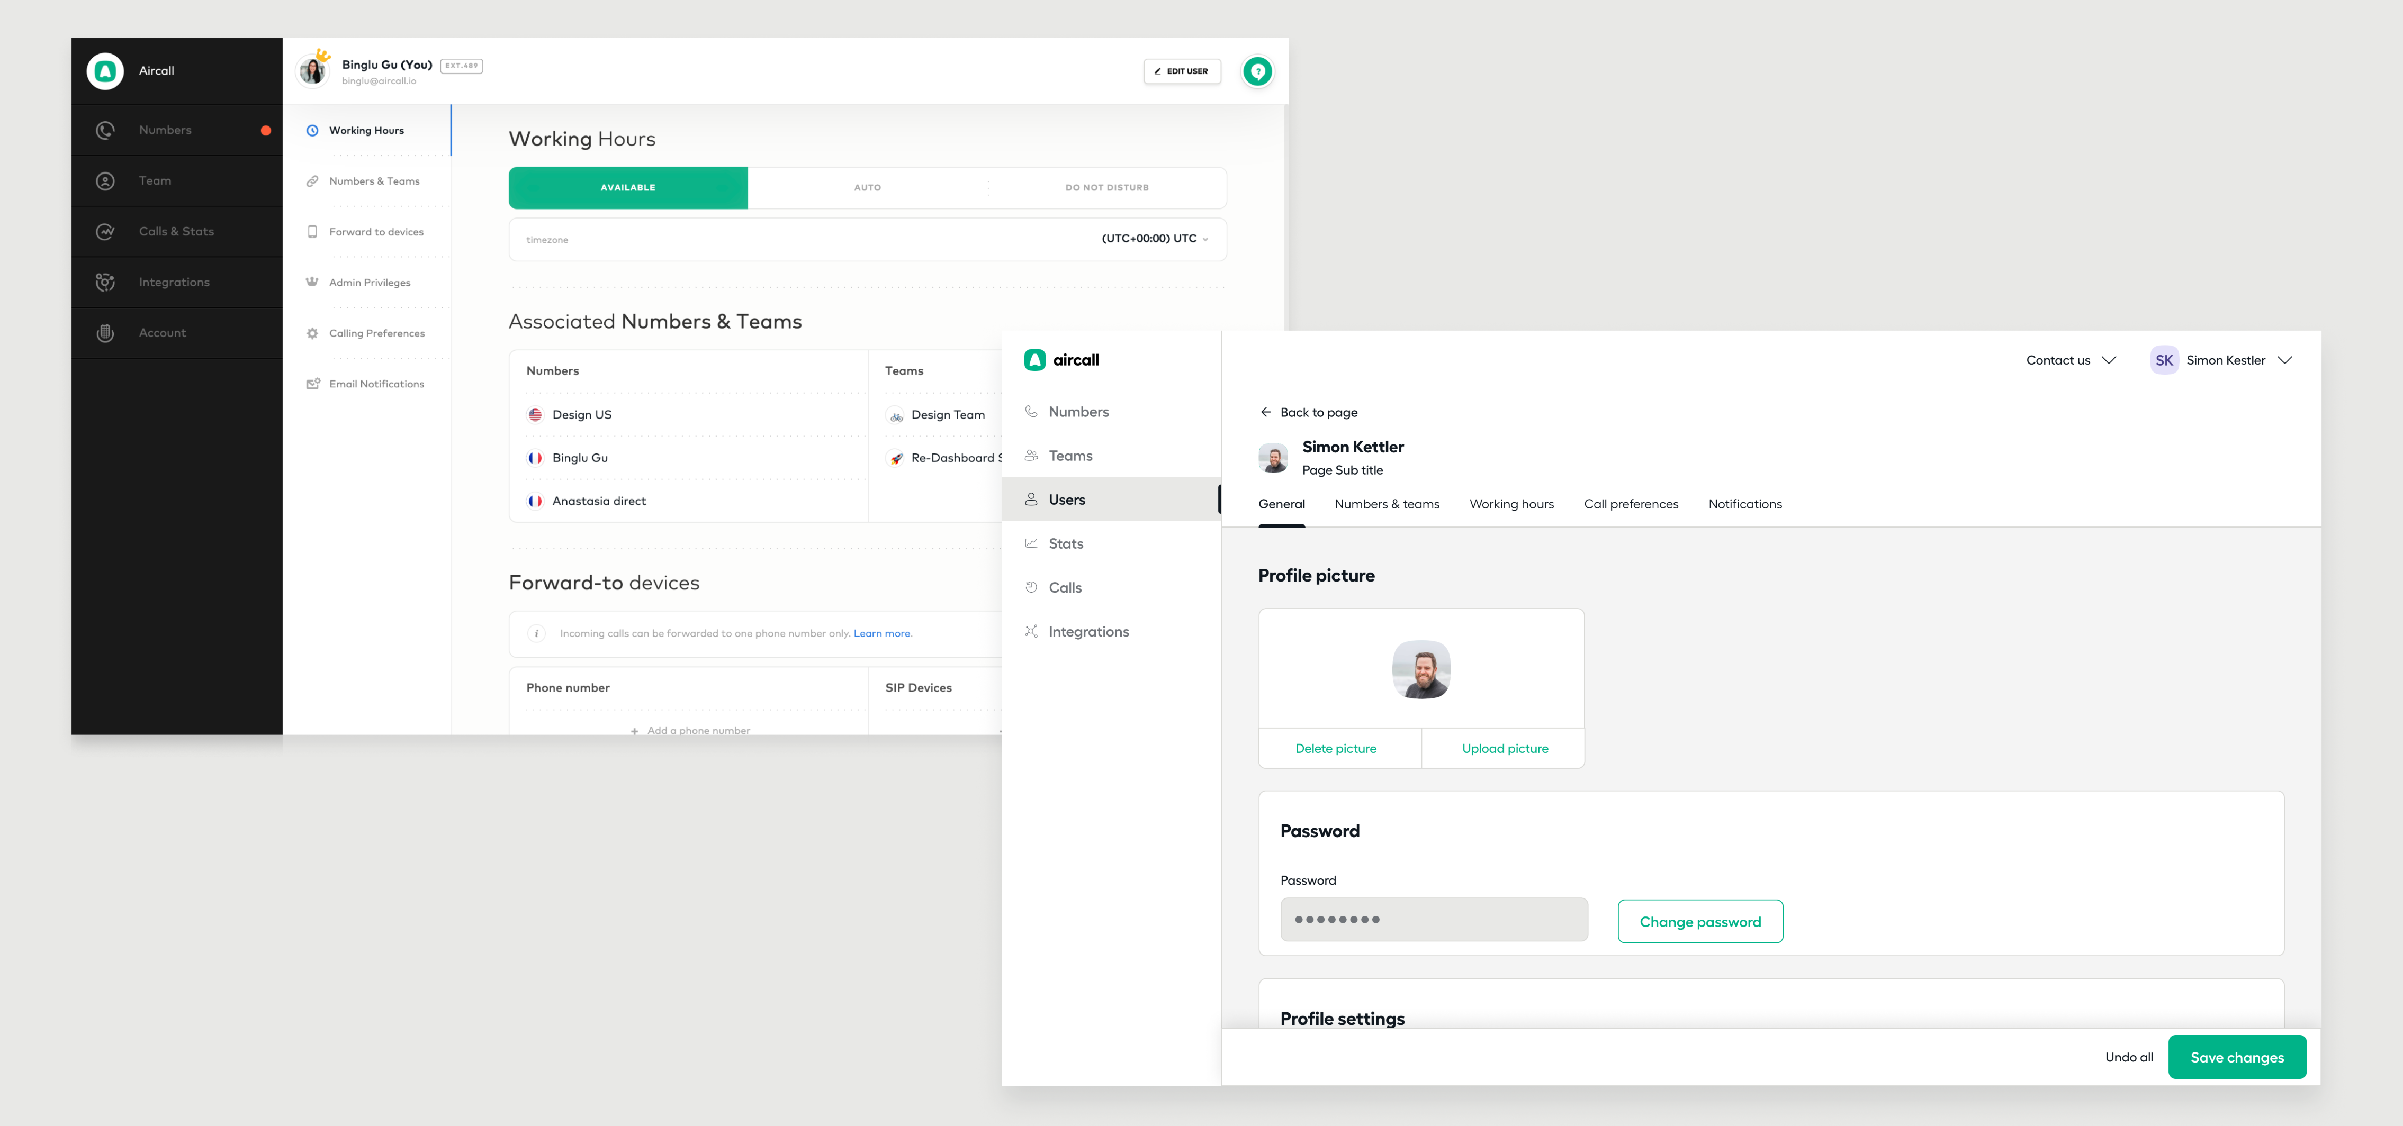Click the Change password button
The width and height of the screenshot is (2403, 1126).
click(1699, 921)
